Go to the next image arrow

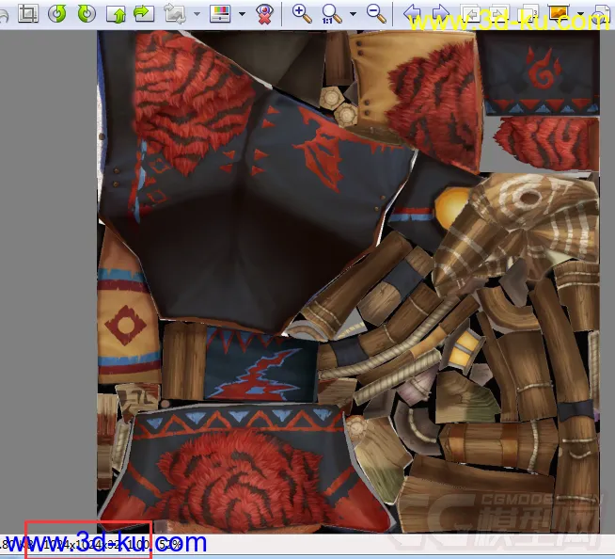[441, 14]
